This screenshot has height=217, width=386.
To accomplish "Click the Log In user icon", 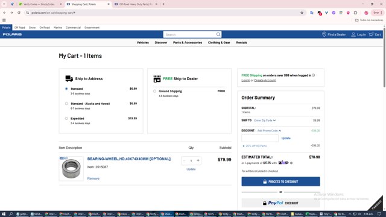I will click(x=353, y=34).
